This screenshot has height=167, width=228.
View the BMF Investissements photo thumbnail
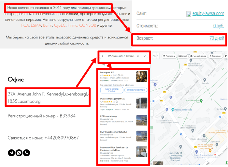tap(142, 136)
